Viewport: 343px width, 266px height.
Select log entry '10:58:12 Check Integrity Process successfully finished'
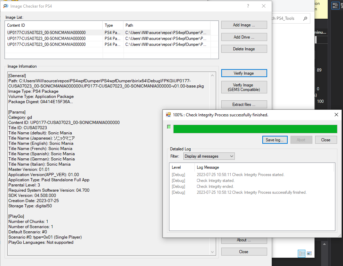point(252,192)
